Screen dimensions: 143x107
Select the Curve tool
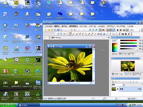(x=110, y=34)
